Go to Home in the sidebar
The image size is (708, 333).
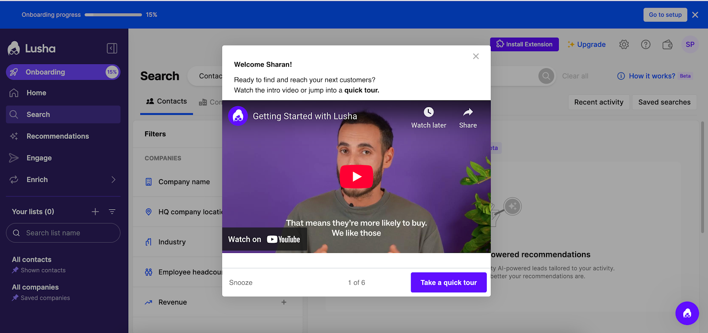click(x=63, y=93)
